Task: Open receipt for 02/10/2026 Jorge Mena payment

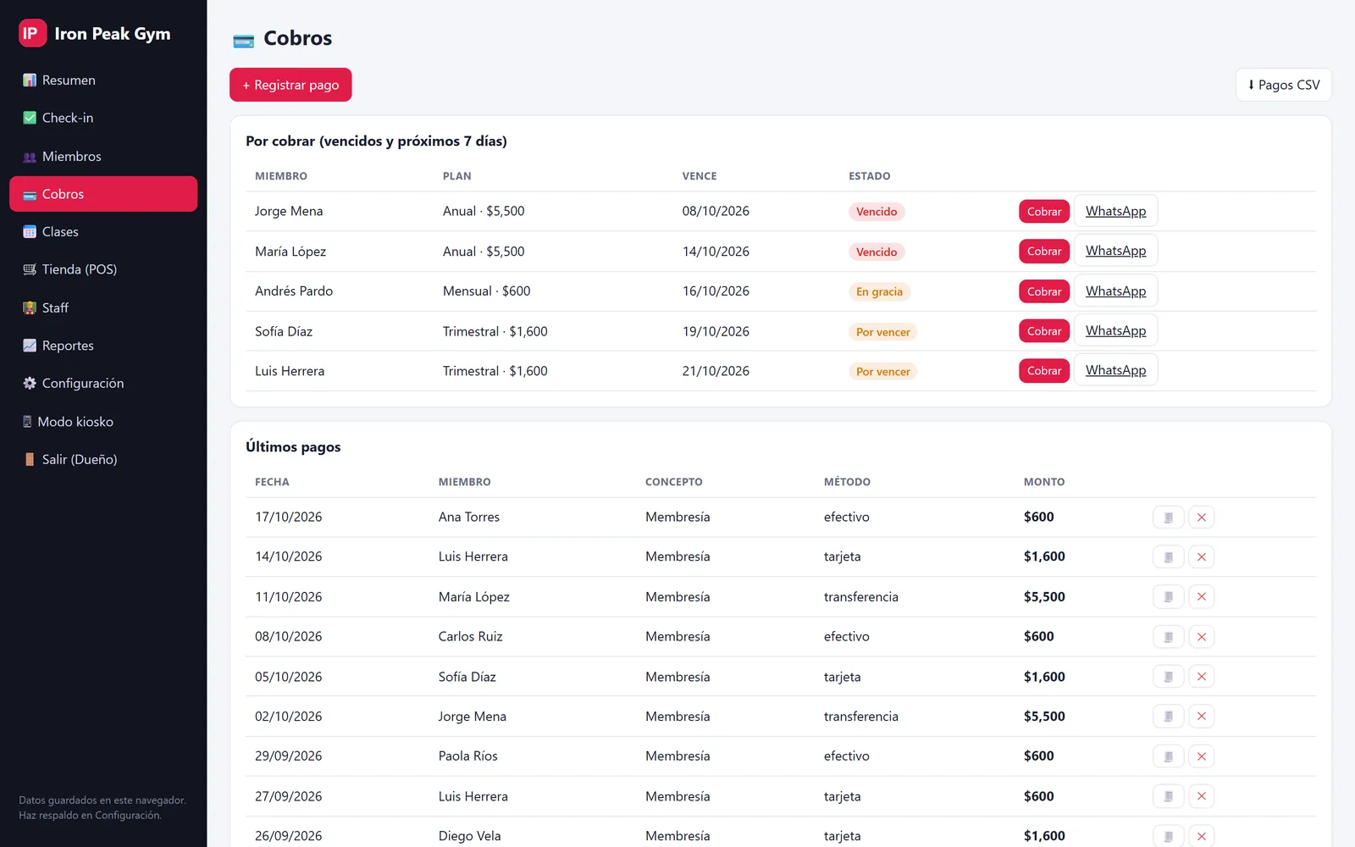Action: tap(1168, 717)
